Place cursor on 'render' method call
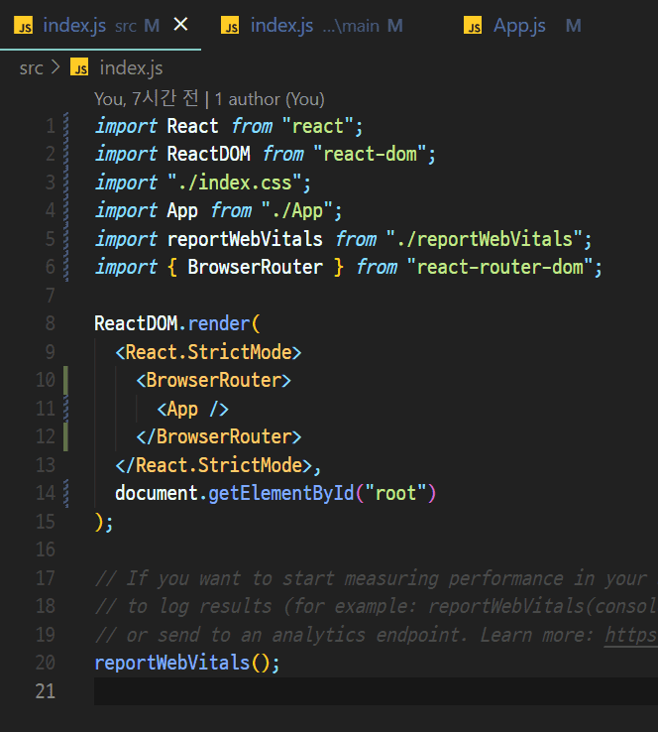 tap(219, 323)
